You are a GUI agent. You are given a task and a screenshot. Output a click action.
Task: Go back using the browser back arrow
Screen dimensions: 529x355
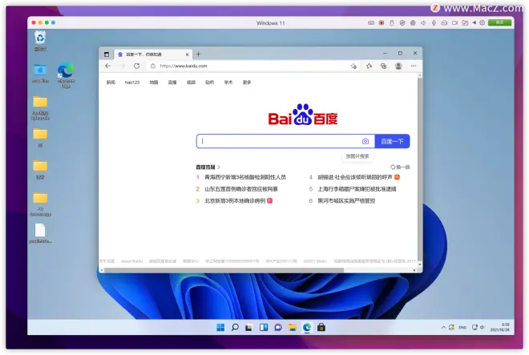coord(108,66)
